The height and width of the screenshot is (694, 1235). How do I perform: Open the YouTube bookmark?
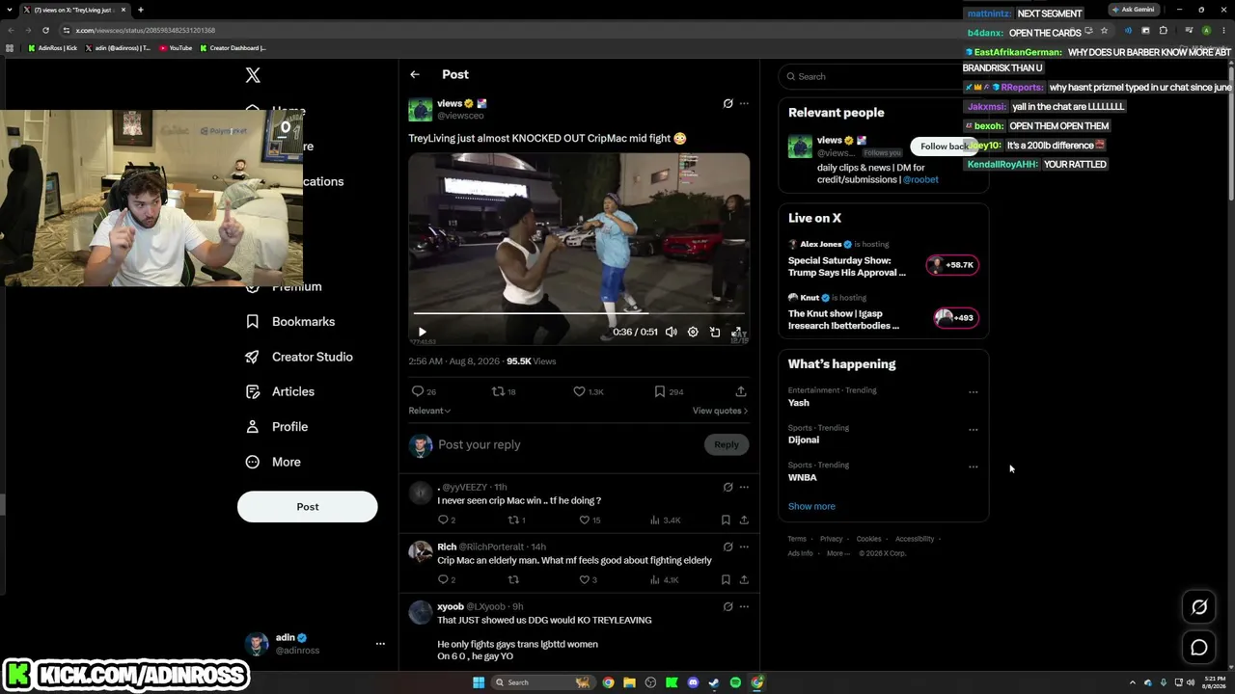176,48
